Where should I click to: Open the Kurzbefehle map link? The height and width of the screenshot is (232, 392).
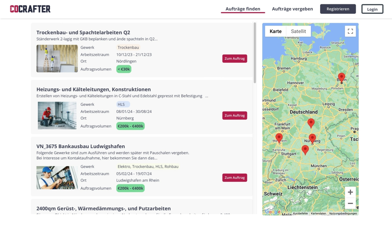click(300, 213)
